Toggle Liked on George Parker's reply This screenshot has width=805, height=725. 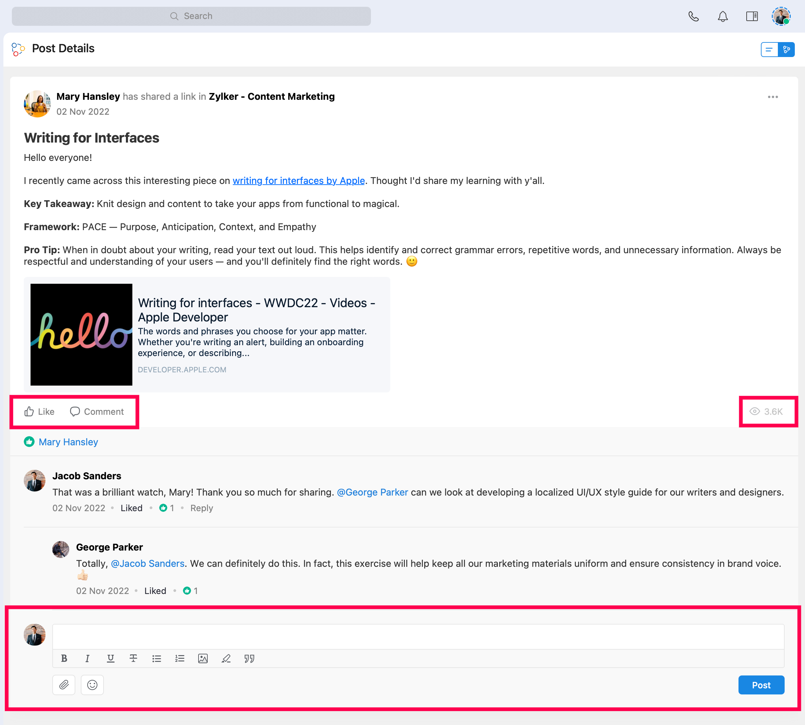(155, 591)
